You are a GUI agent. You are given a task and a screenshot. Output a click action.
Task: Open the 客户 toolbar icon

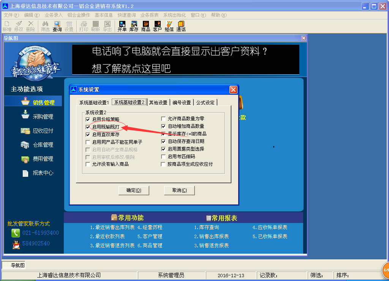coord(157,26)
